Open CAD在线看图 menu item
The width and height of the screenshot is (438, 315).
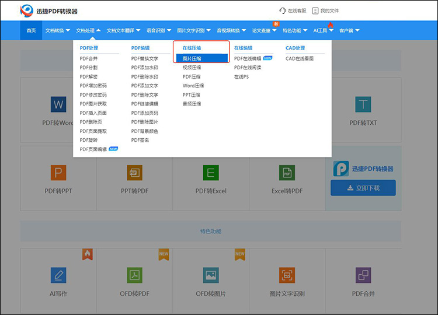tap(300, 58)
